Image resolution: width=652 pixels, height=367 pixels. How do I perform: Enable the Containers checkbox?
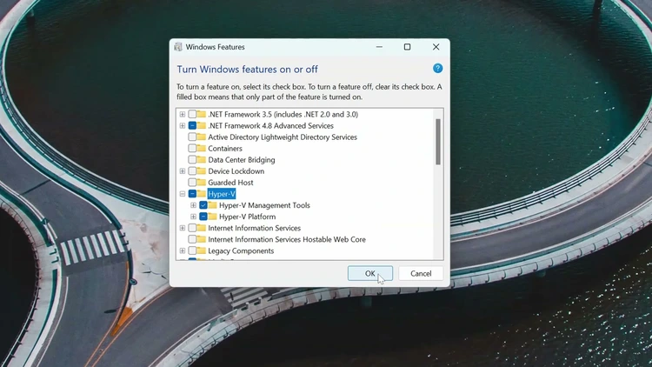click(192, 148)
